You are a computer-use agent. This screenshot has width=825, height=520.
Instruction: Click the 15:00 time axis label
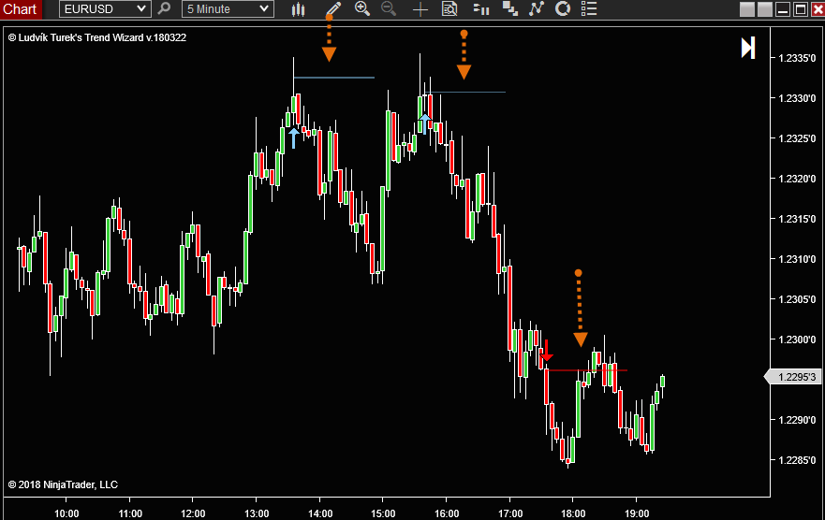pyautogui.click(x=383, y=513)
